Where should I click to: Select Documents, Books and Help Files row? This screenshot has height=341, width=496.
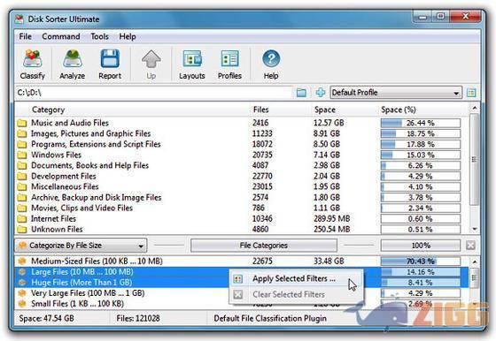pos(242,165)
